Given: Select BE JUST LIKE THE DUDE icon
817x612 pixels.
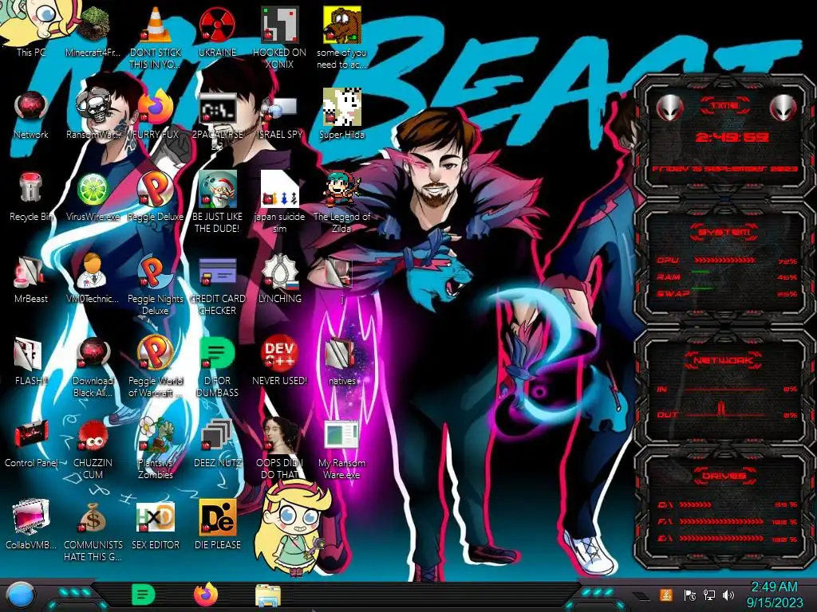Looking at the screenshot, I should (217, 190).
